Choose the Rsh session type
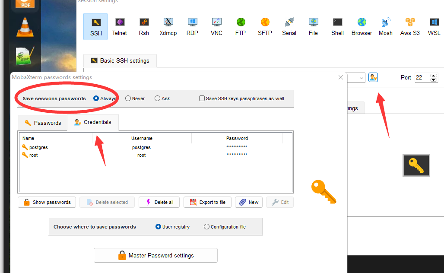The width and height of the screenshot is (444, 273). 144,27
